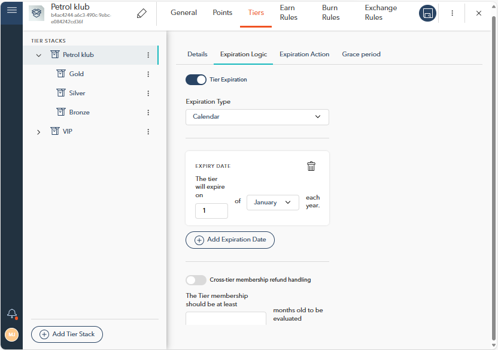This screenshot has height=350, width=498.
Task: Edit the program name with pencil icon
Action: click(142, 13)
